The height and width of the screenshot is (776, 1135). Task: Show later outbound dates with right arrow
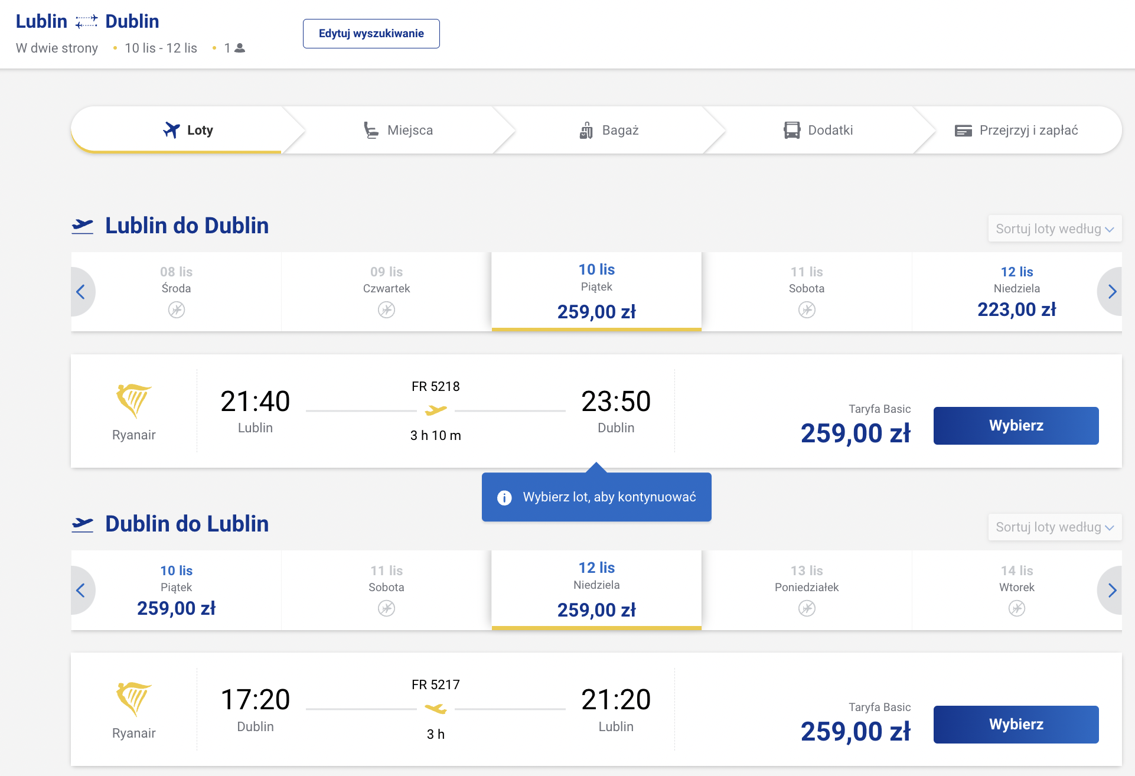tap(1111, 292)
